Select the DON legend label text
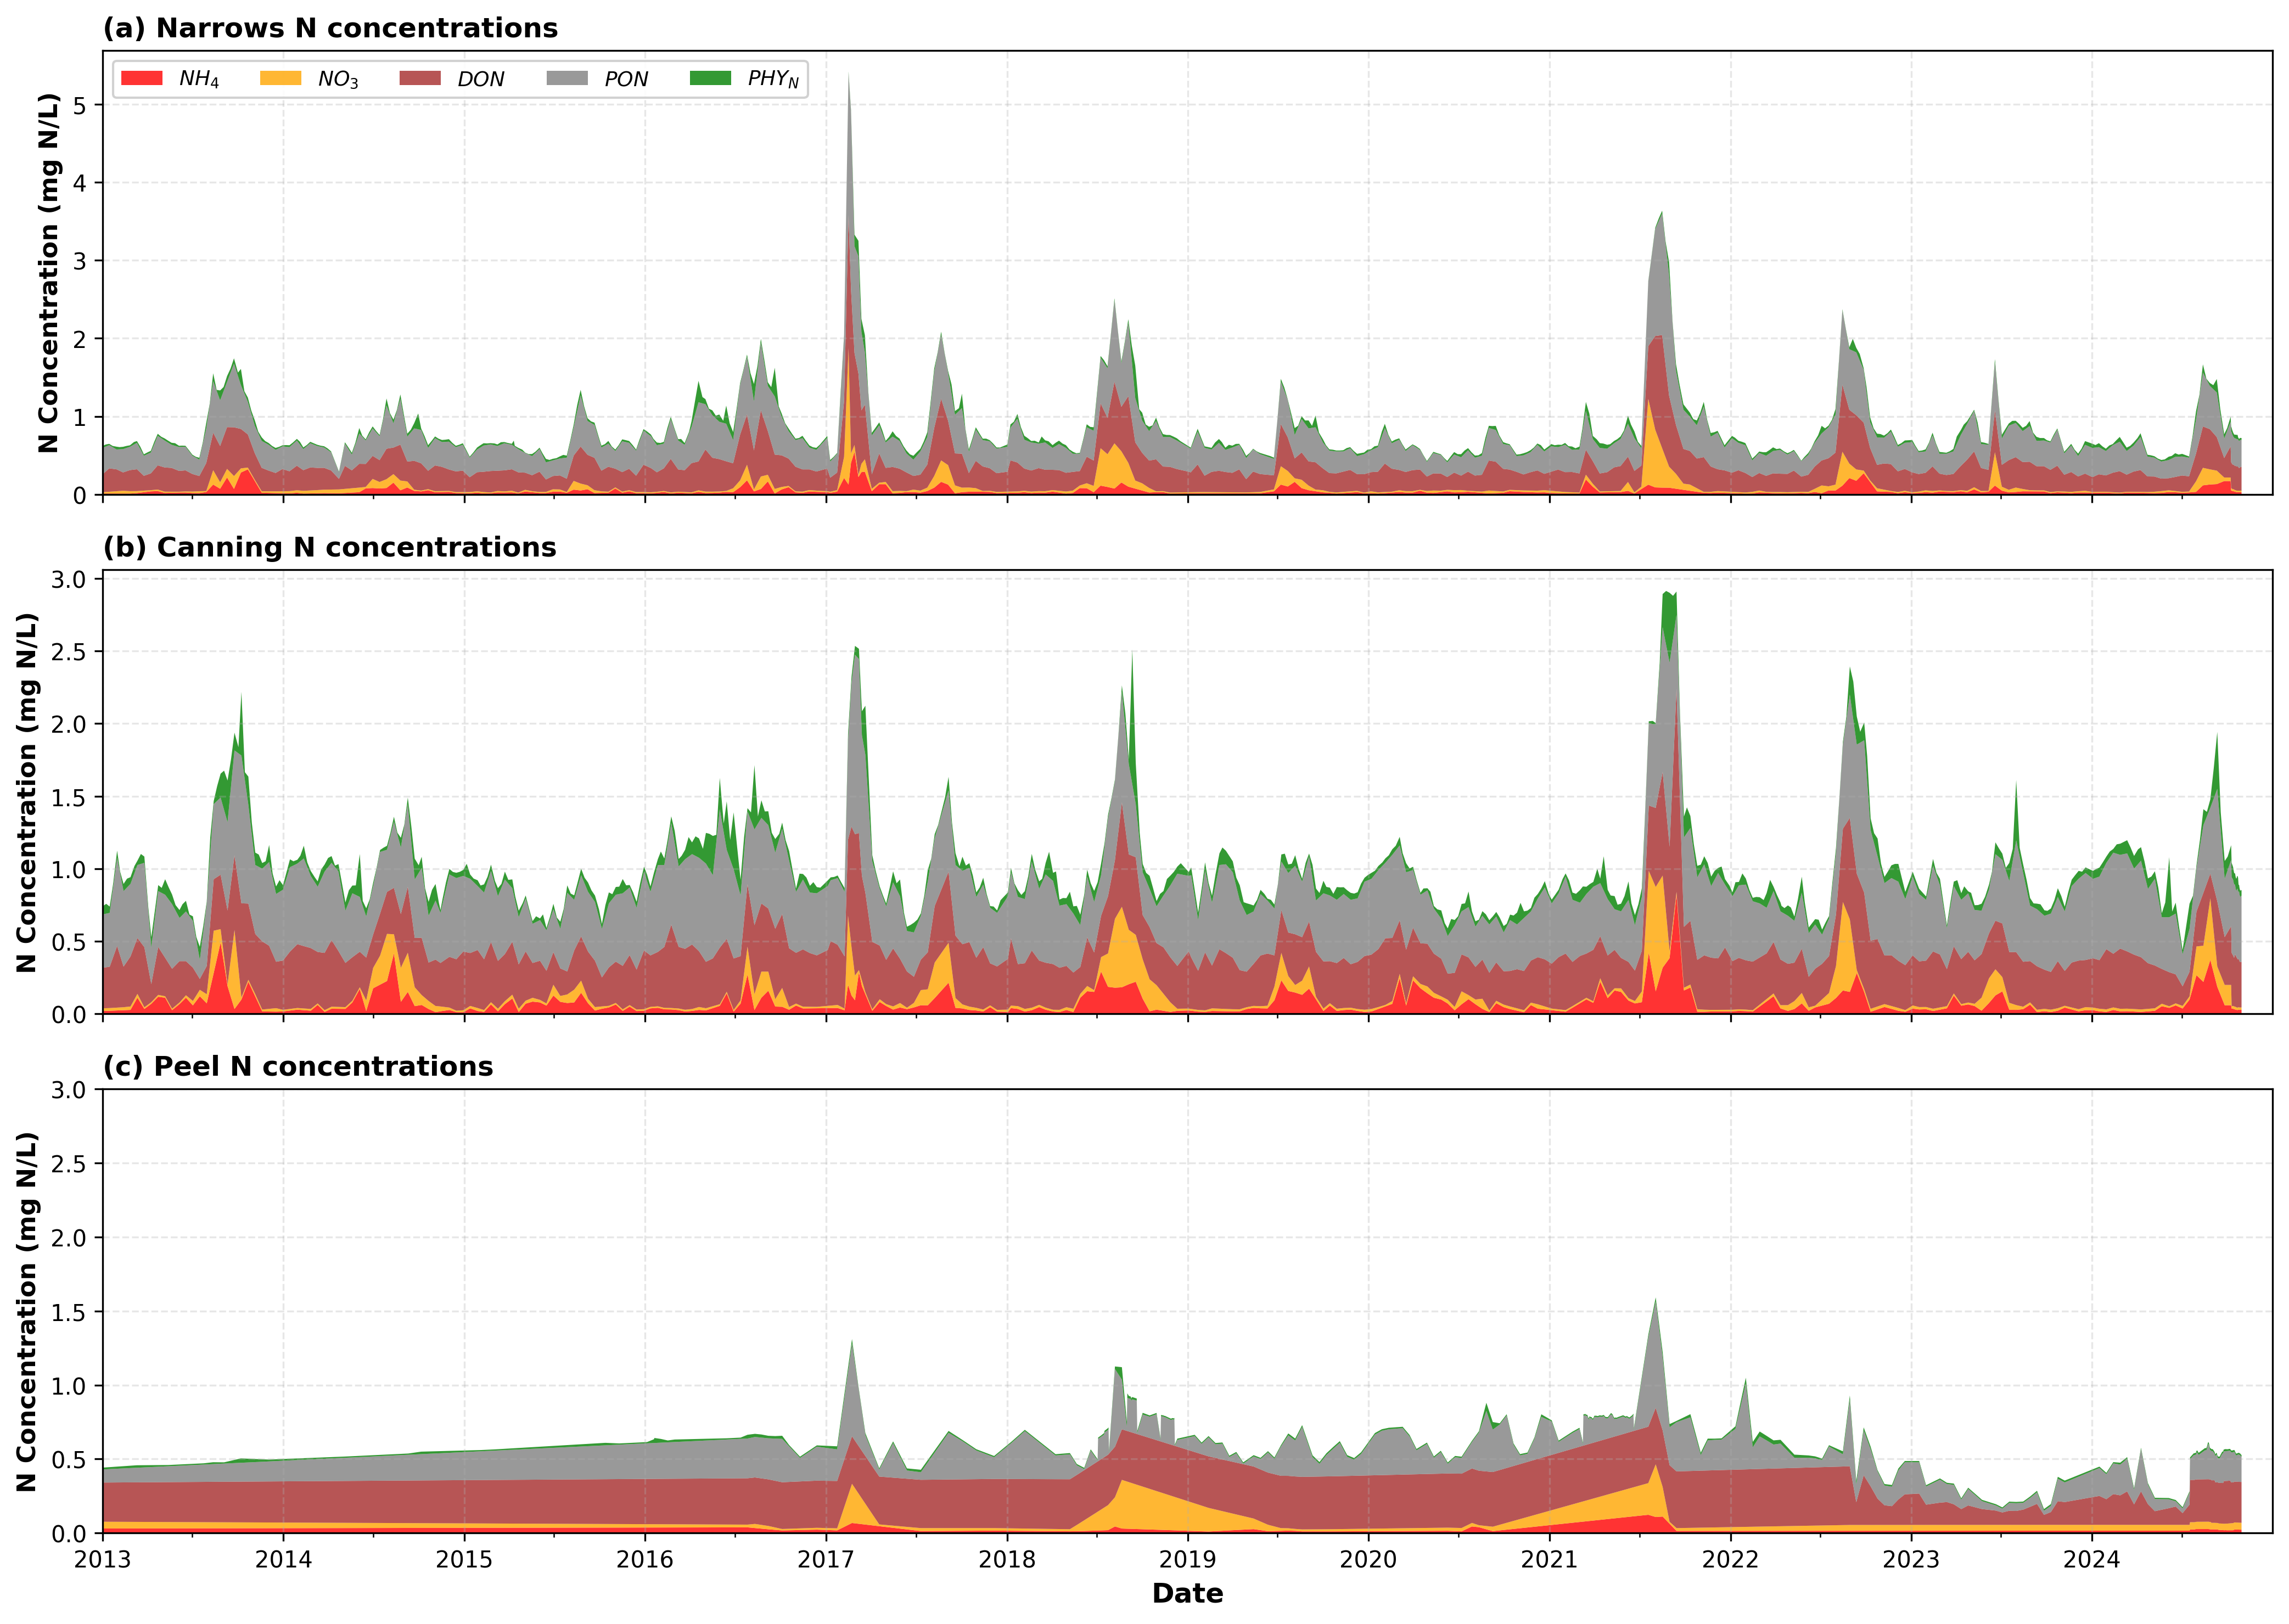The height and width of the screenshot is (1624, 2289). pyautogui.click(x=481, y=79)
